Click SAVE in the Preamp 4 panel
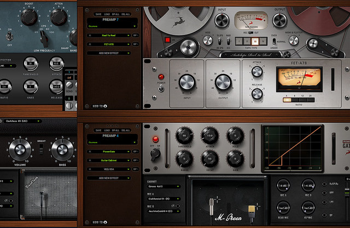Screen dimensions: 350x228 (98, 130)
